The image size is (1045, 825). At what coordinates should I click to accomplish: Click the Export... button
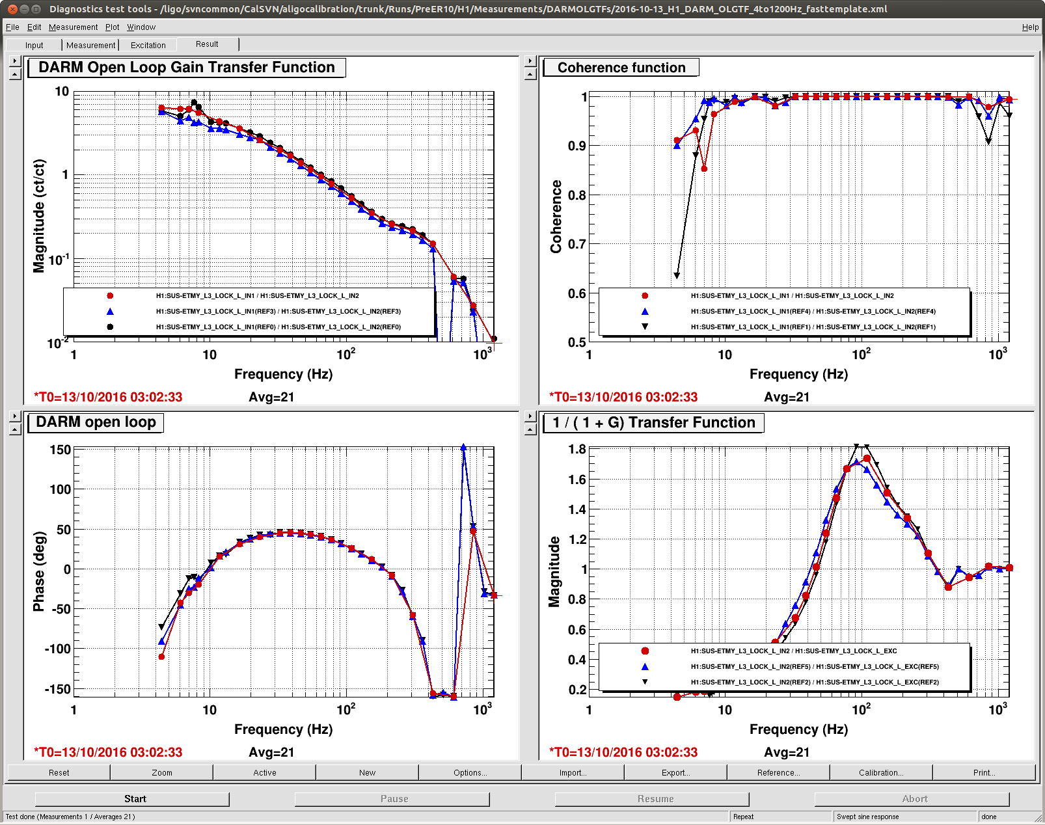pos(676,772)
